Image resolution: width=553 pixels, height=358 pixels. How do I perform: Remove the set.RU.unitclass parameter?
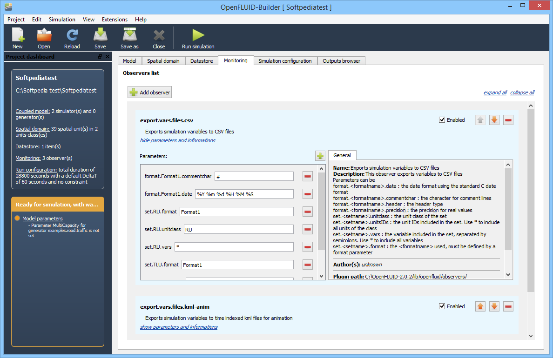click(x=308, y=229)
